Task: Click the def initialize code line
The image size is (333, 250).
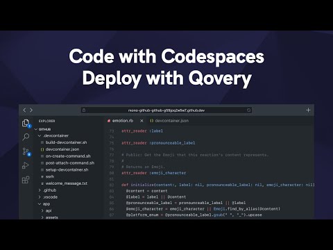Action: pyautogui.click(x=218, y=185)
